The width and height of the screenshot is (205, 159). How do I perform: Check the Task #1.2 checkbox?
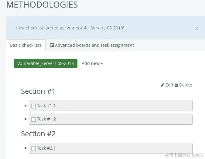coord(33,120)
